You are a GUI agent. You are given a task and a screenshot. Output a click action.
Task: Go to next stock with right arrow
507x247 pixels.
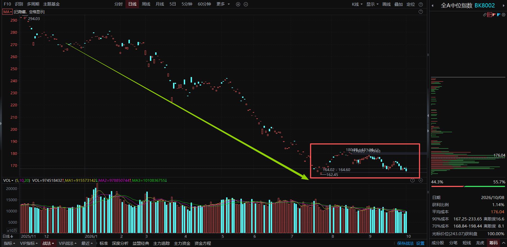tap(504, 5)
